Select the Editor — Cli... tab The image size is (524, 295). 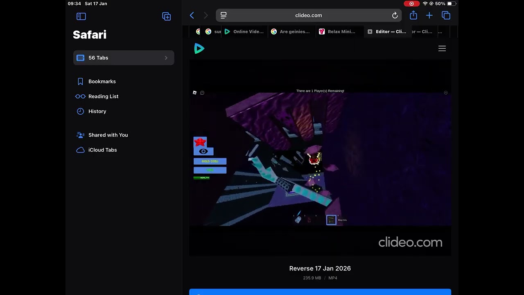pos(387,32)
